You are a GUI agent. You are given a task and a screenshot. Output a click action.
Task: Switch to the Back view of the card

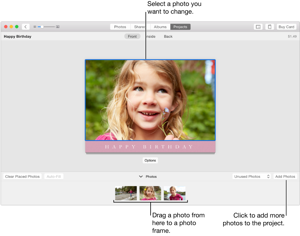click(168, 36)
